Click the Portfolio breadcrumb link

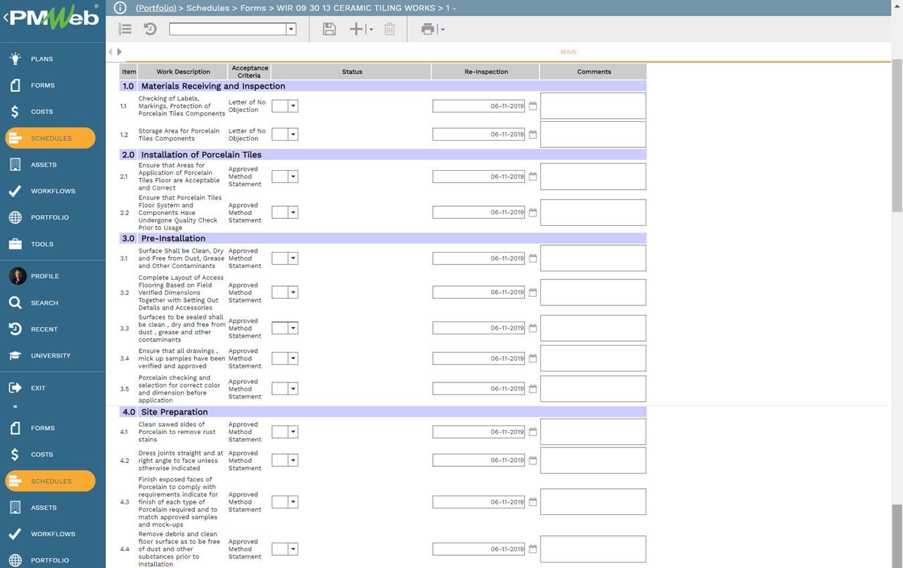click(156, 8)
